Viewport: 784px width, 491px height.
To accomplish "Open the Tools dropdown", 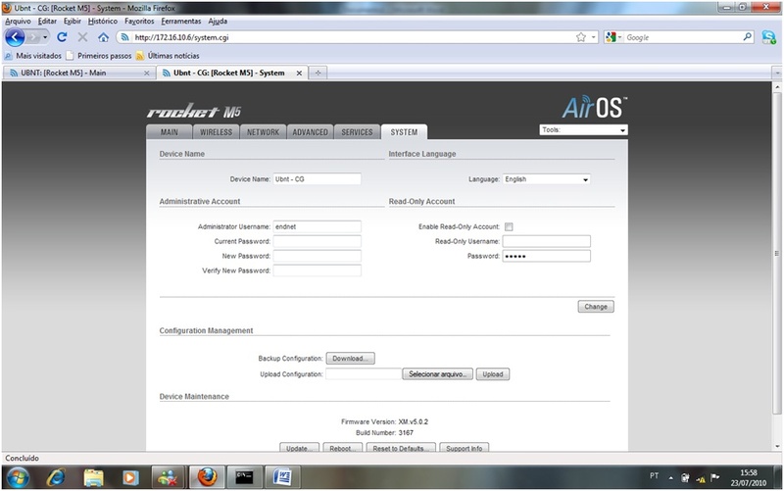I will pos(583,130).
